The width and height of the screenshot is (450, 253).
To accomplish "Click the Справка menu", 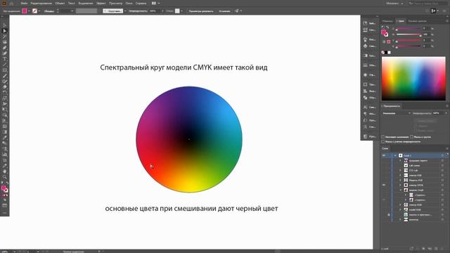I will (141, 3).
